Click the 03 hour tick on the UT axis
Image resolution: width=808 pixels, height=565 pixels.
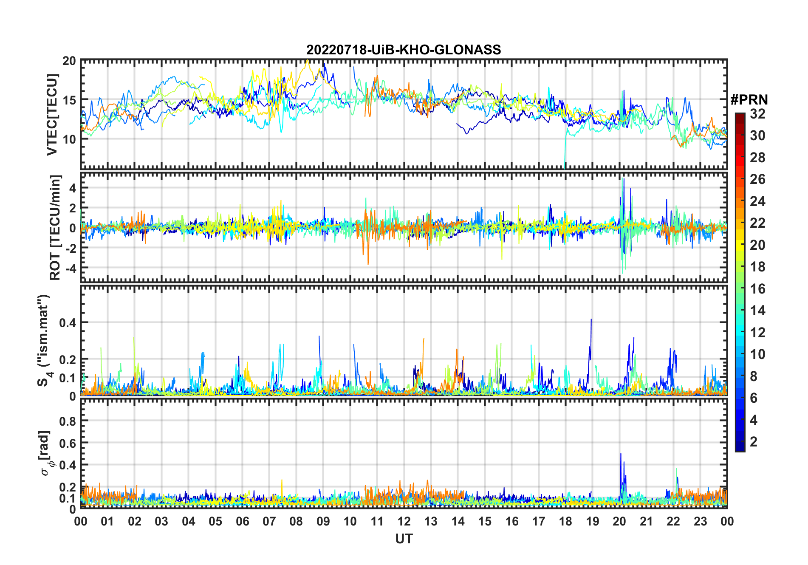(x=161, y=521)
